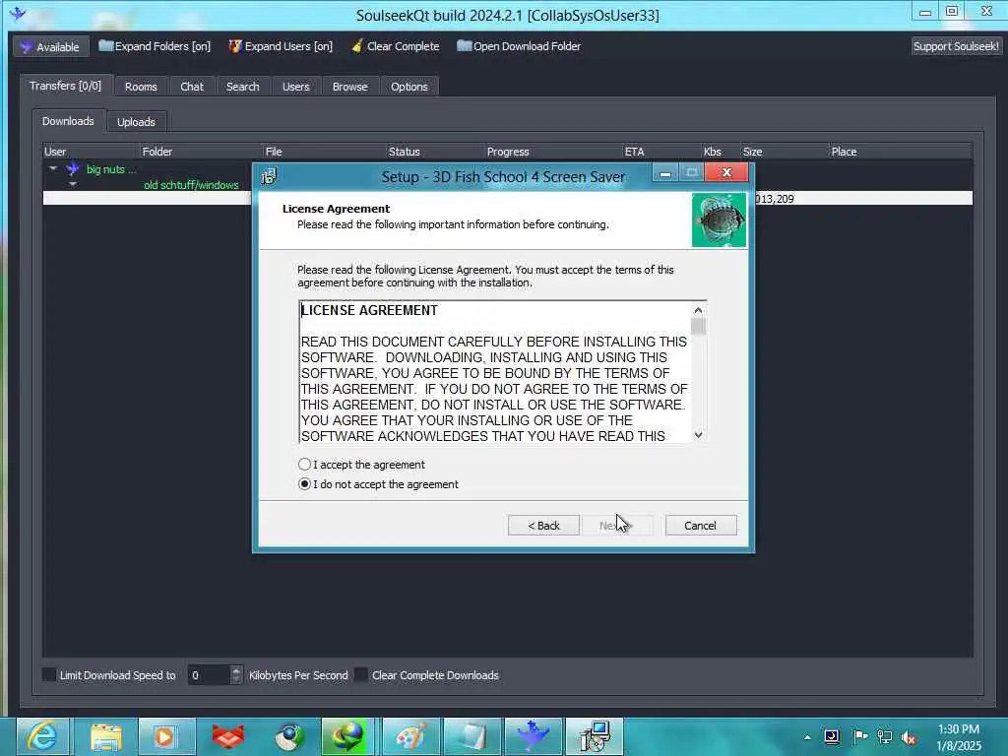
Task: Sort by the Progress column header
Action: click(553, 152)
